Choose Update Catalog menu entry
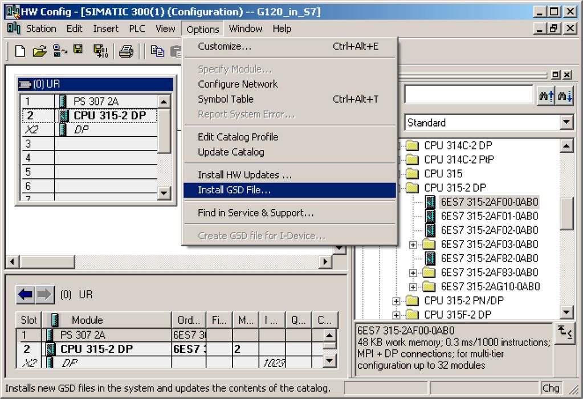583x399 pixels. click(290, 152)
